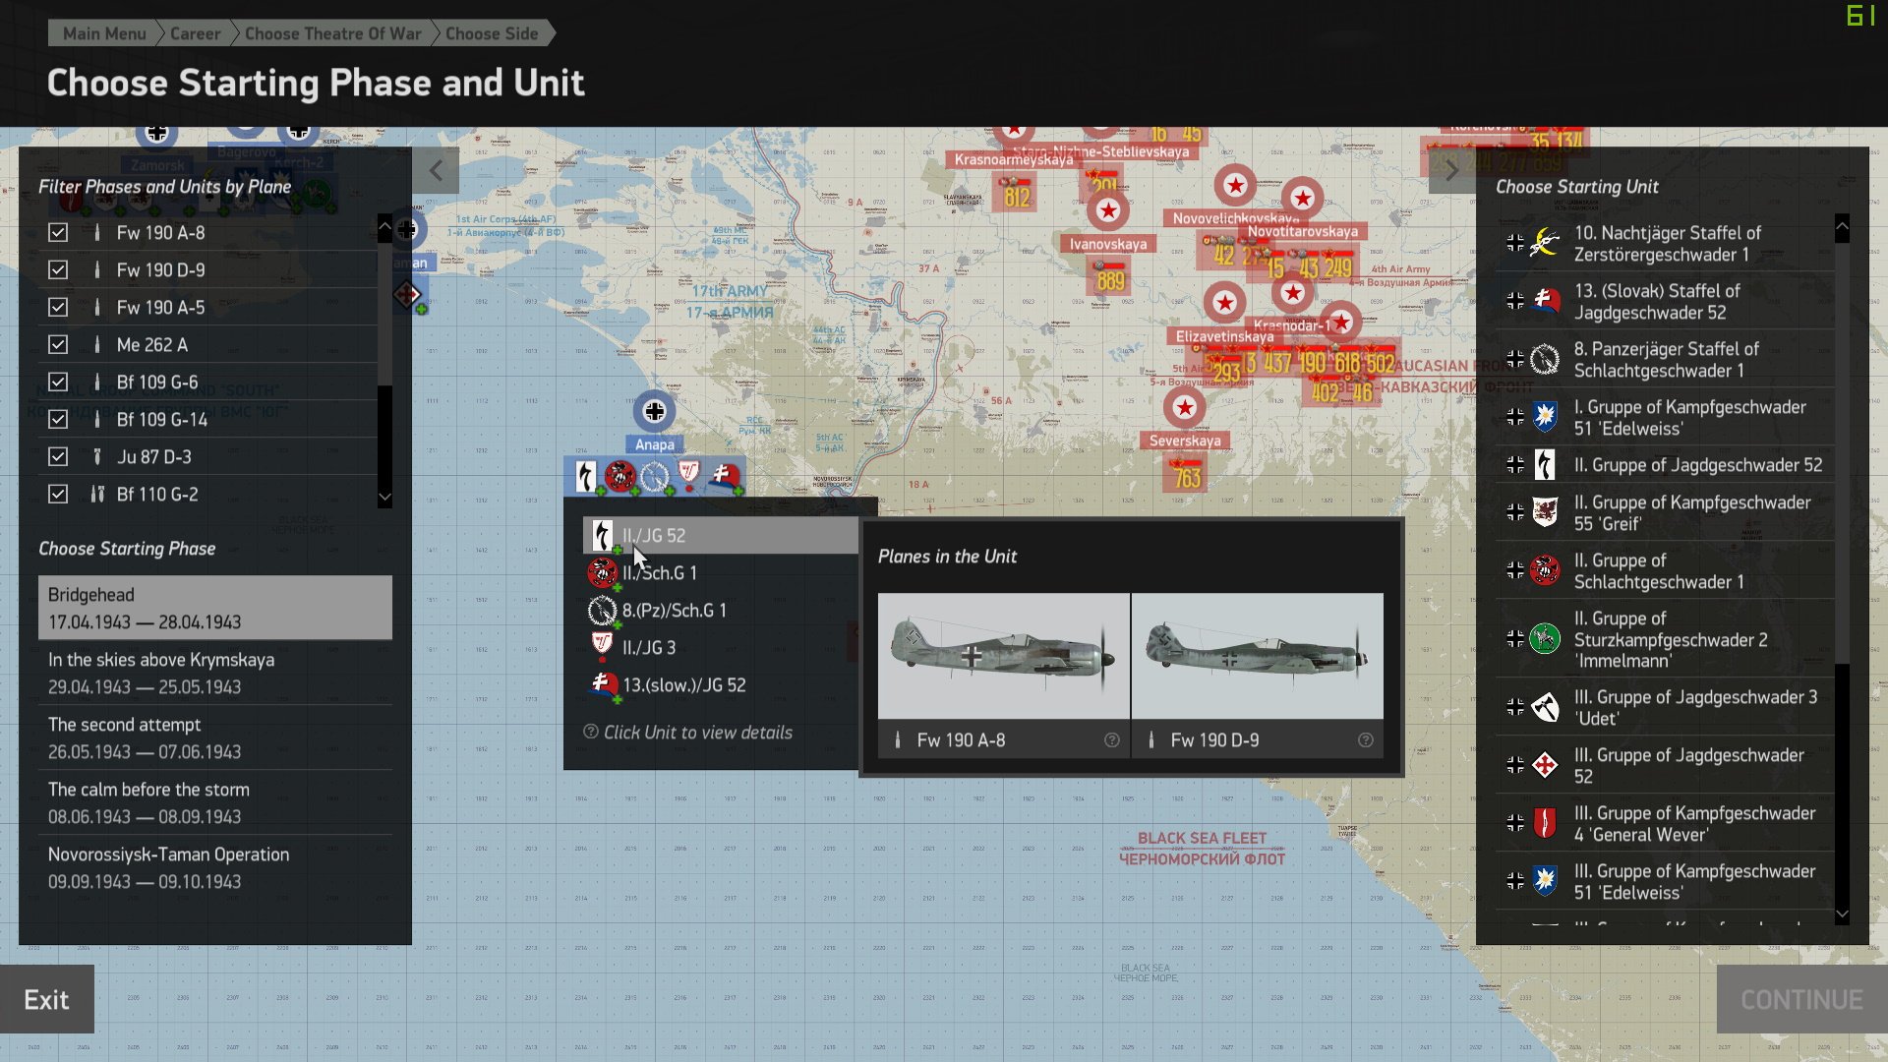Click plane filter list down arrow

384,498
